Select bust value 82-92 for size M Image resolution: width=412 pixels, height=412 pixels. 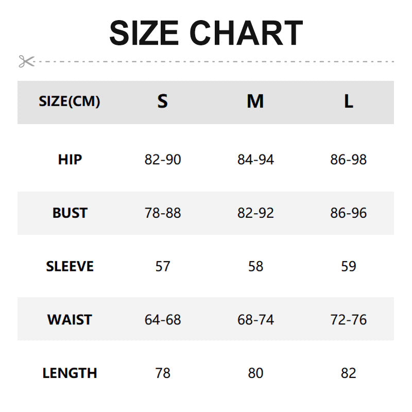point(255,213)
